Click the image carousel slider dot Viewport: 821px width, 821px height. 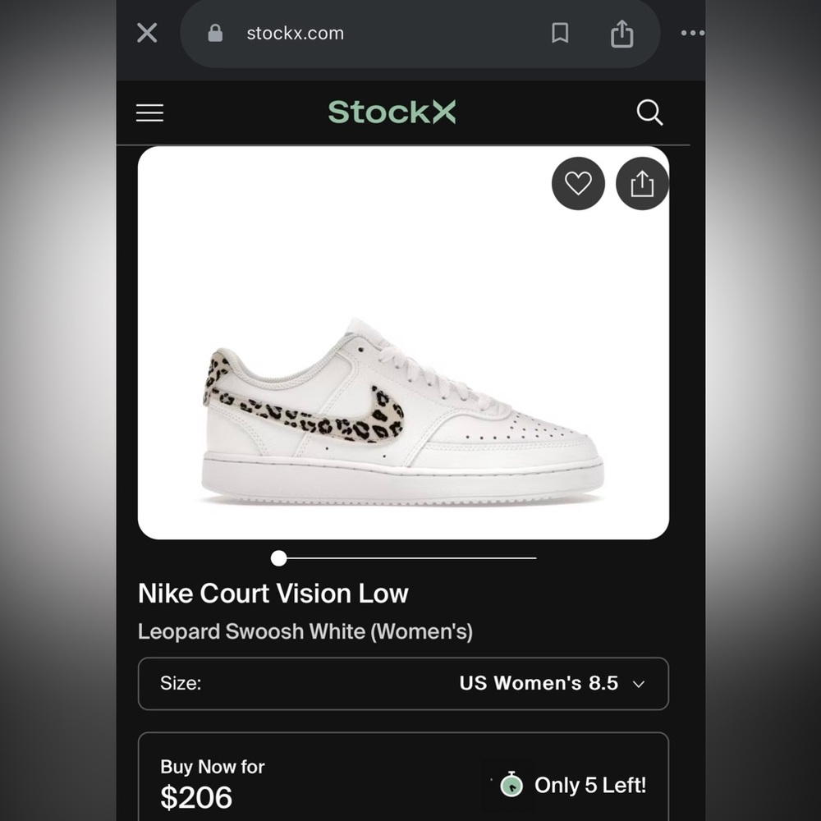[279, 558]
